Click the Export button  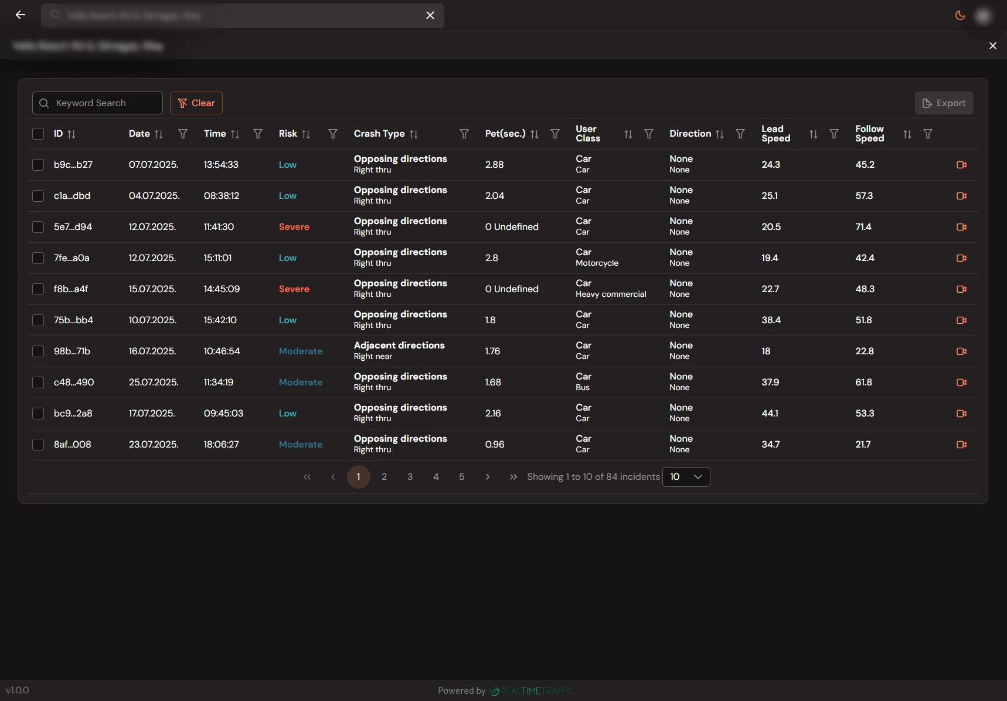pos(944,103)
